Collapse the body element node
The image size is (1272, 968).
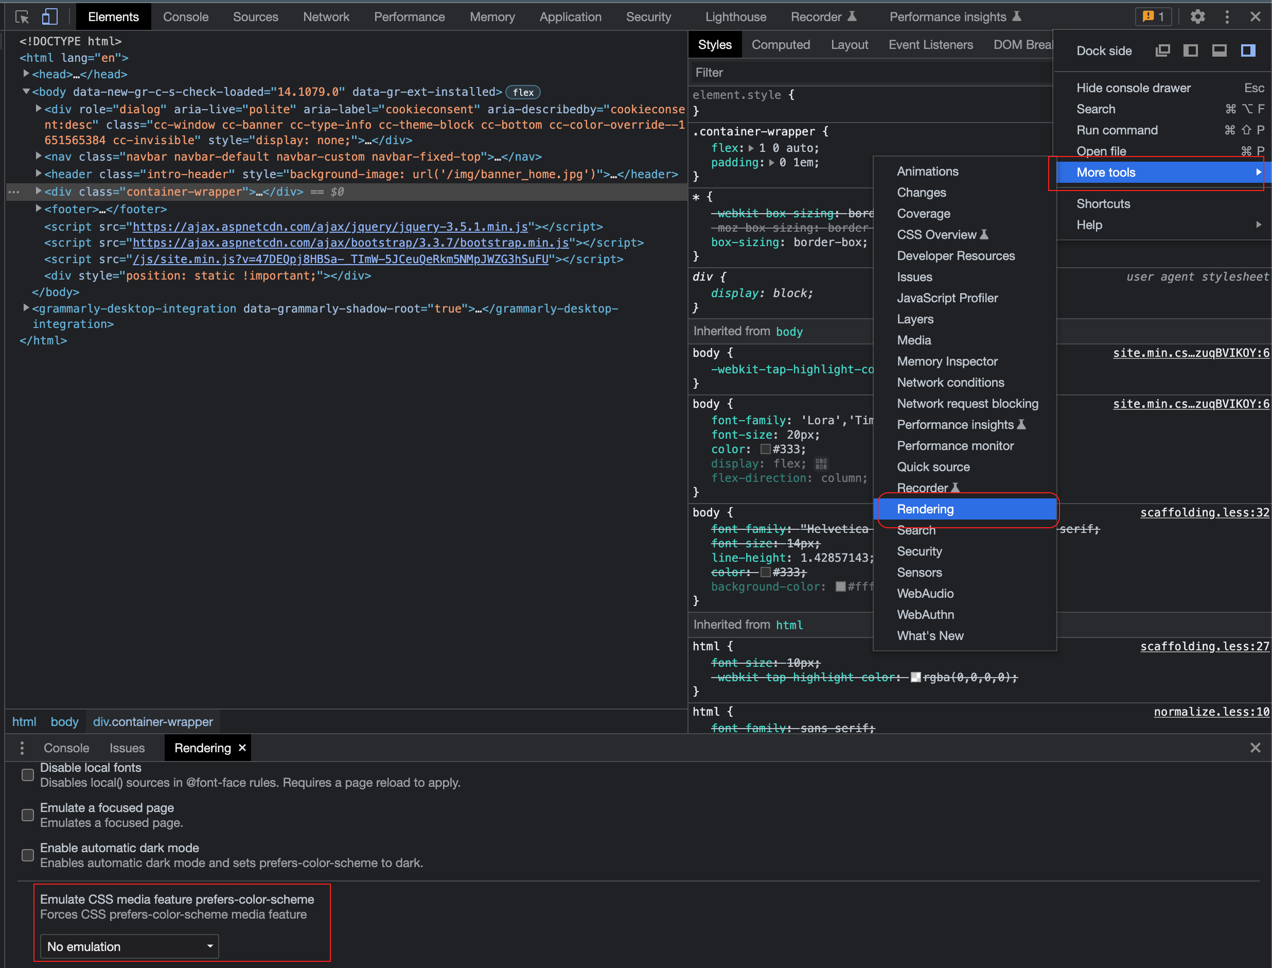click(26, 91)
